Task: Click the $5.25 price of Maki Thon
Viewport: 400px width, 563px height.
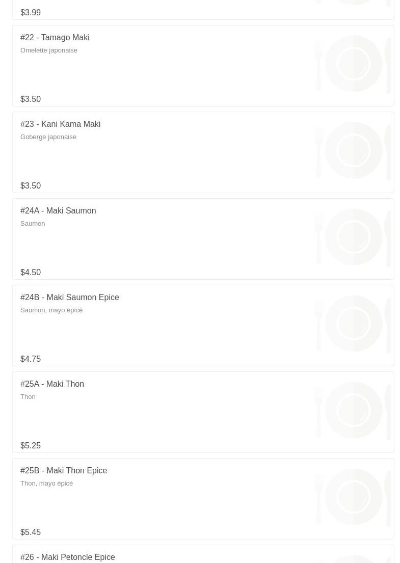Action: (x=31, y=446)
